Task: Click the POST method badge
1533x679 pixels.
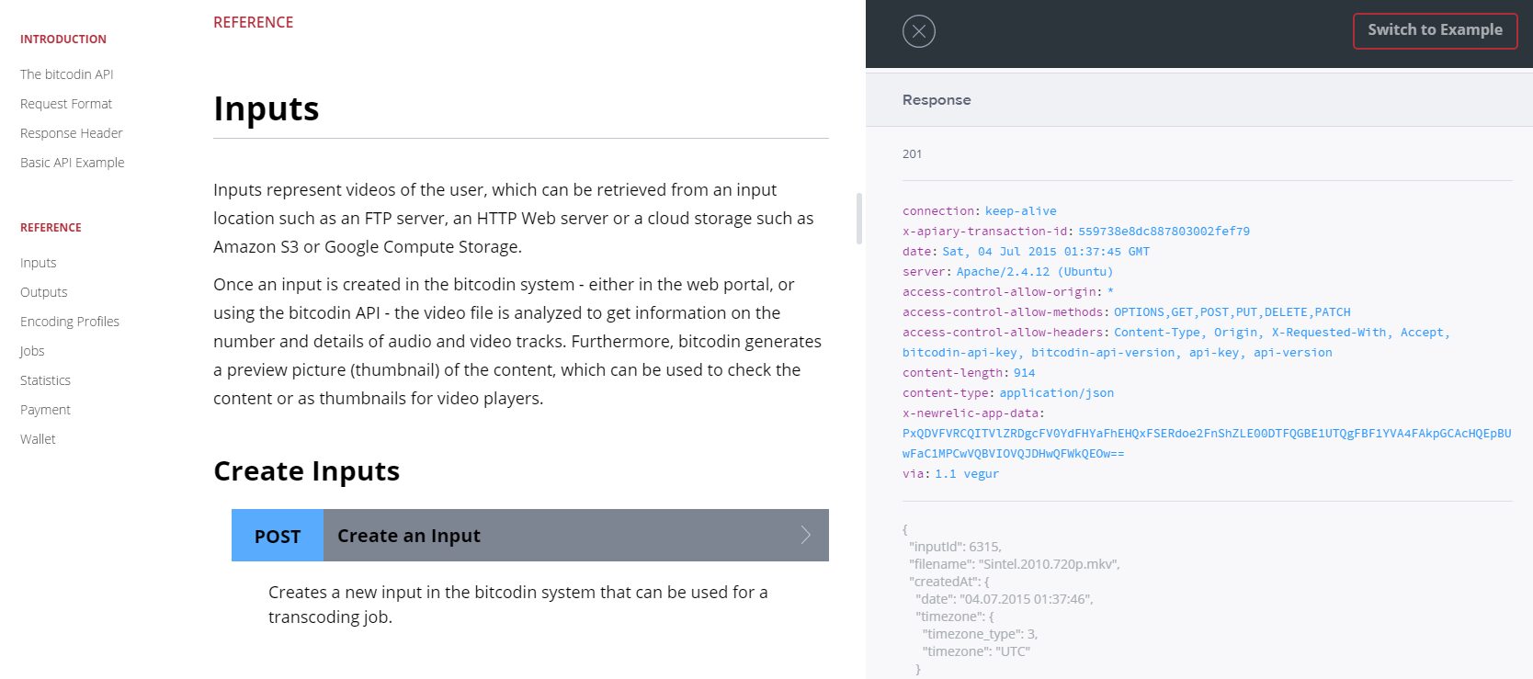Action: tap(278, 536)
